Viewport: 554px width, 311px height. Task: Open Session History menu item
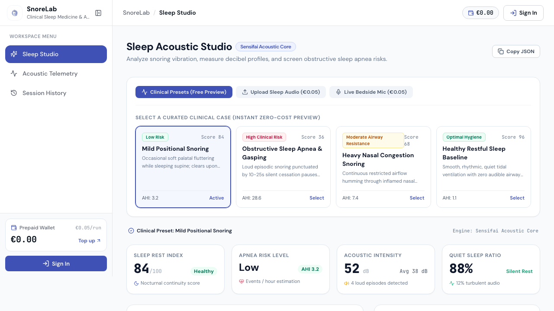pos(56,93)
